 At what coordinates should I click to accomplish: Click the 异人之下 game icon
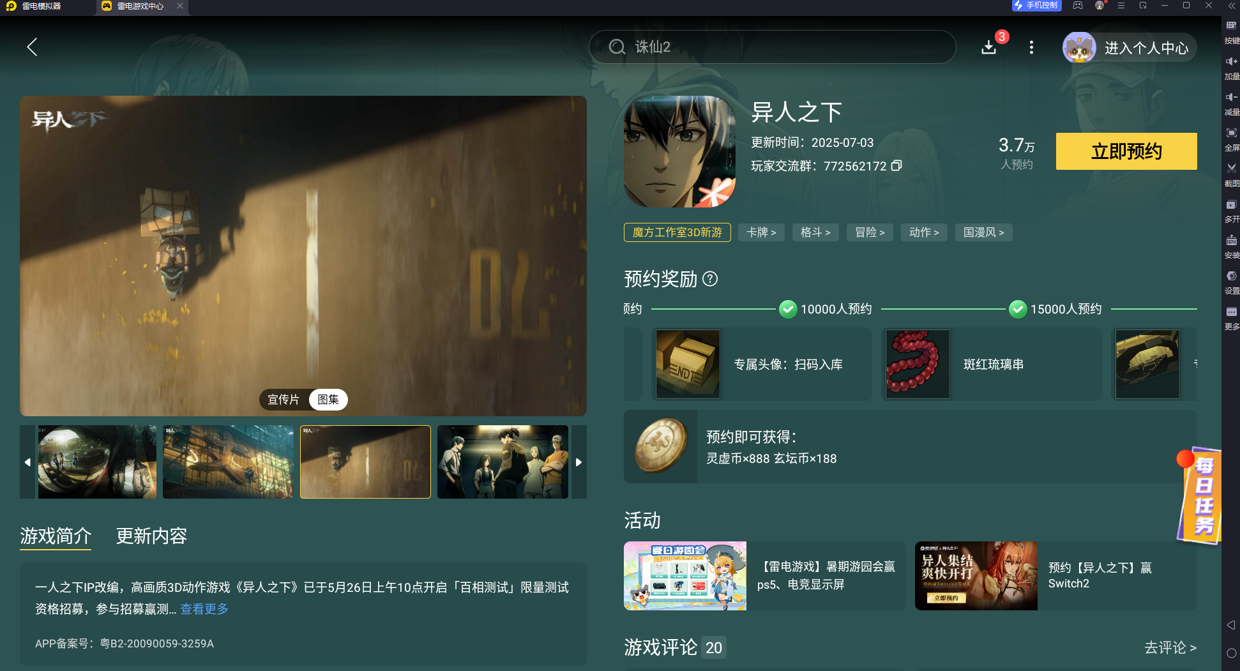coord(679,151)
